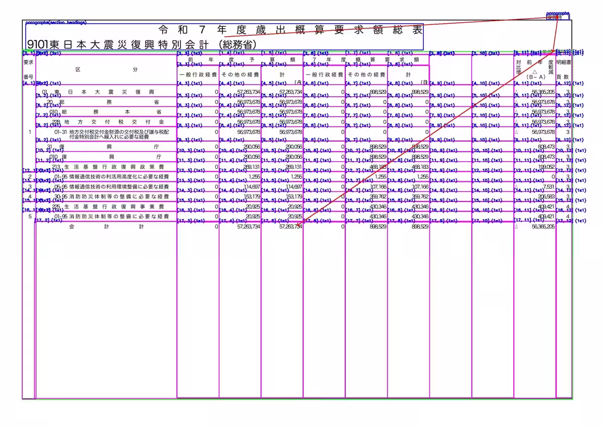Click the 会計計 total row label
The width and height of the screenshot is (604, 427).
click(x=106, y=227)
